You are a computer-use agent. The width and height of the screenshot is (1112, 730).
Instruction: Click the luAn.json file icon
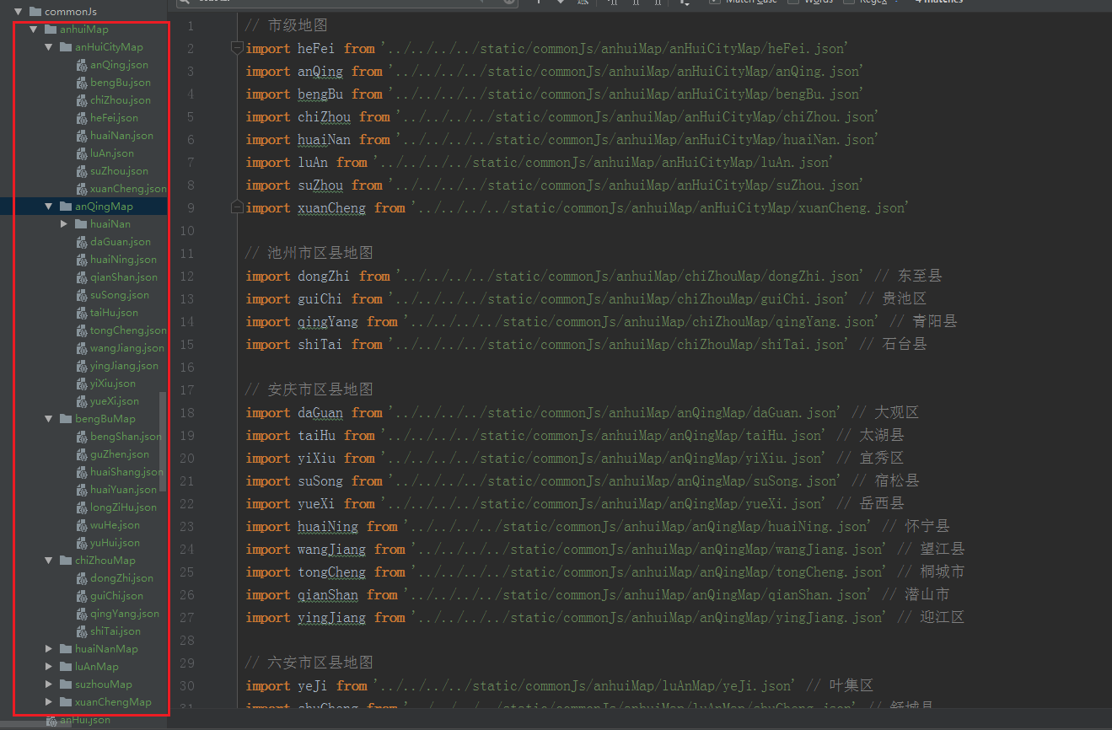pos(82,153)
